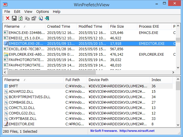Click the floppy disk save icon
The width and height of the screenshot is (183, 137).
(14, 18)
